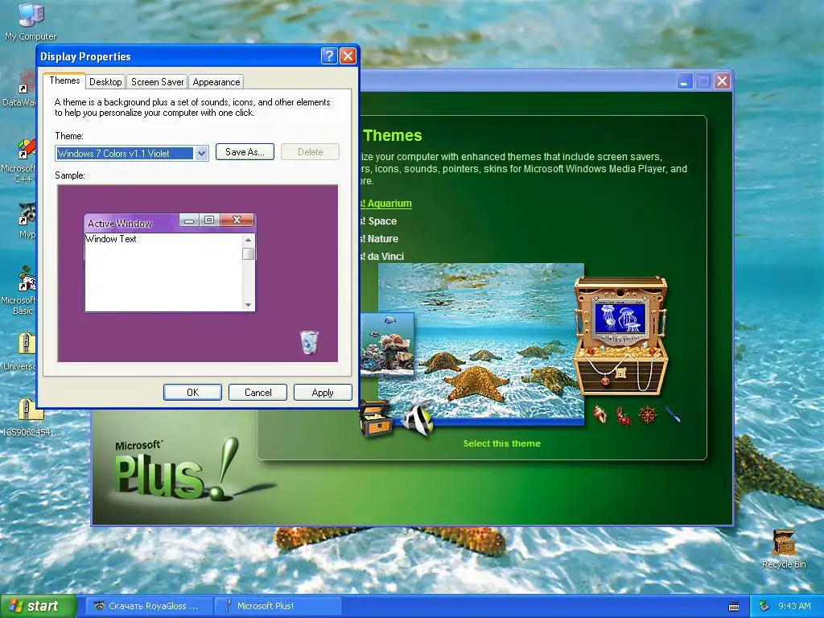Image resolution: width=824 pixels, height=618 pixels.
Task: Click the Apply button
Action: (x=323, y=392)
